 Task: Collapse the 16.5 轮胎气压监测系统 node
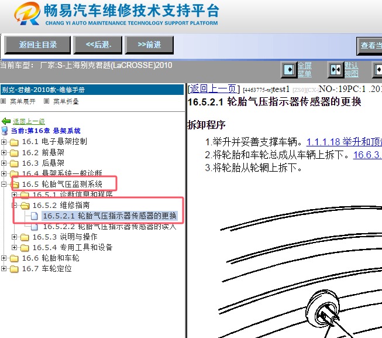coord(4,184)
